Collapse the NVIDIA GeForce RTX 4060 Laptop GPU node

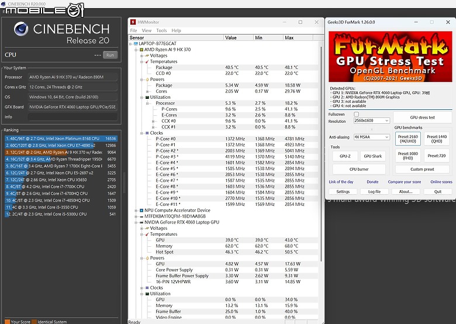click(136, 222)
